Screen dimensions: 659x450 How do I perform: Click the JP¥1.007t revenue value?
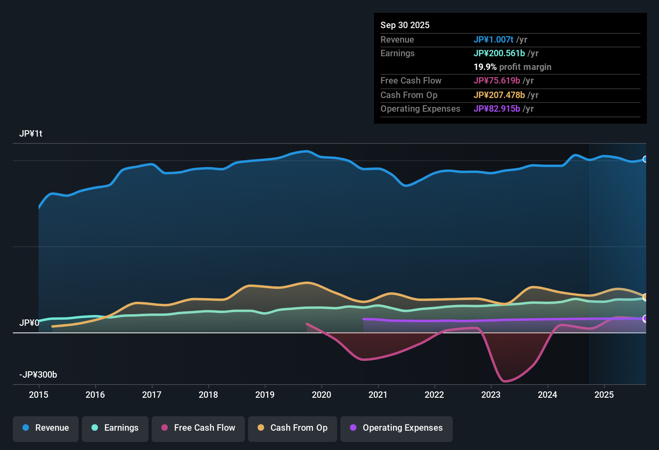pyautogui.click(x=494, y=39)
